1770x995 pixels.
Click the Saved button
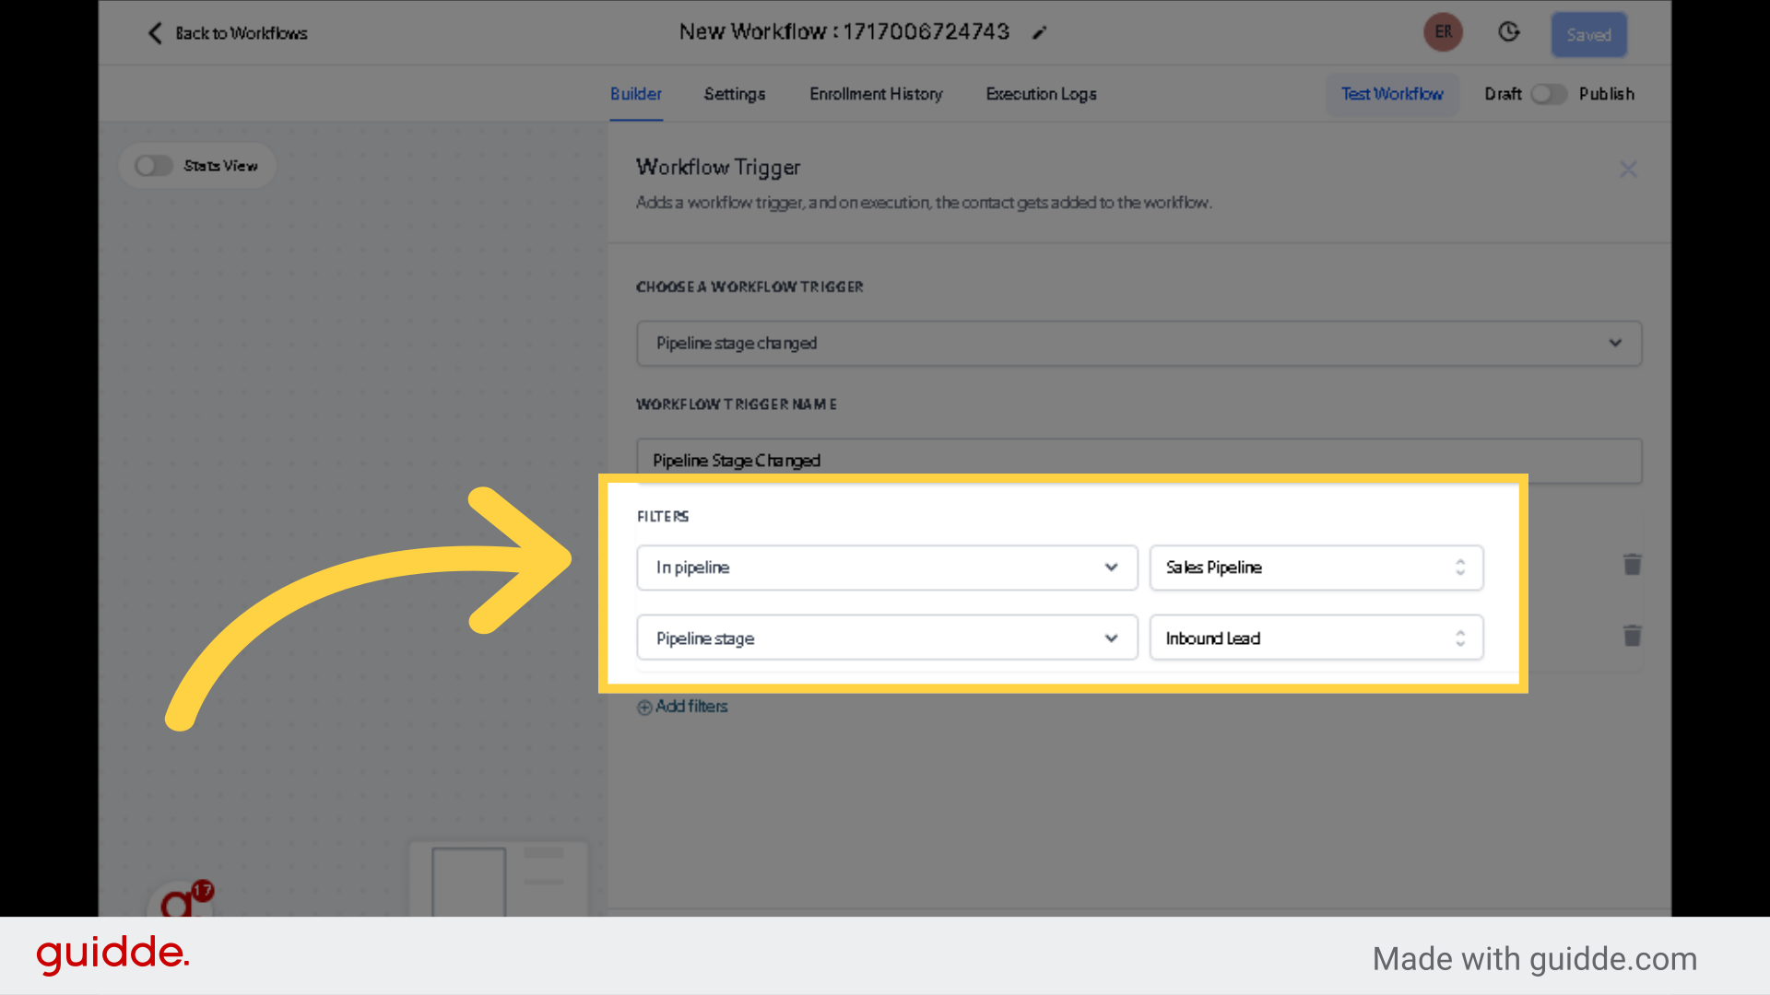coord(1588,35)
